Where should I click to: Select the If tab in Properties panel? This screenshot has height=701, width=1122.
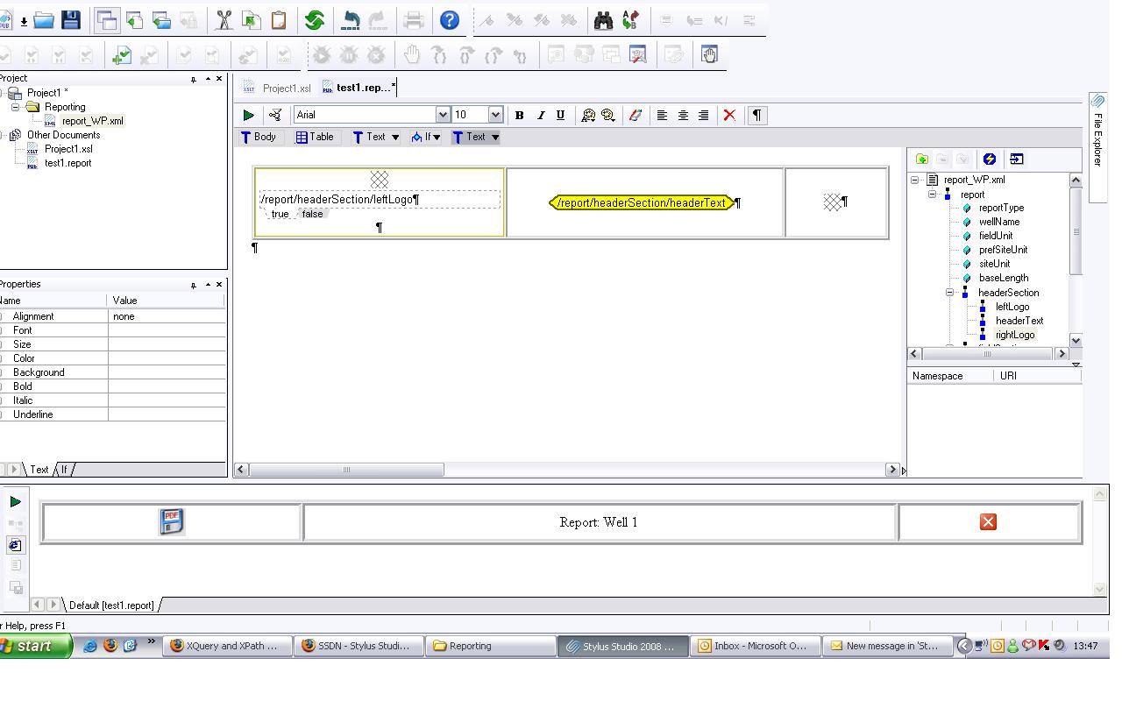(x=64, y=470)
